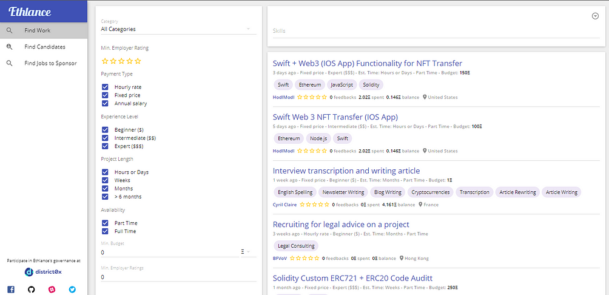Open the district0x logo link
The width and height of the screenshot is (609, 295).
[x=43, y=272]
